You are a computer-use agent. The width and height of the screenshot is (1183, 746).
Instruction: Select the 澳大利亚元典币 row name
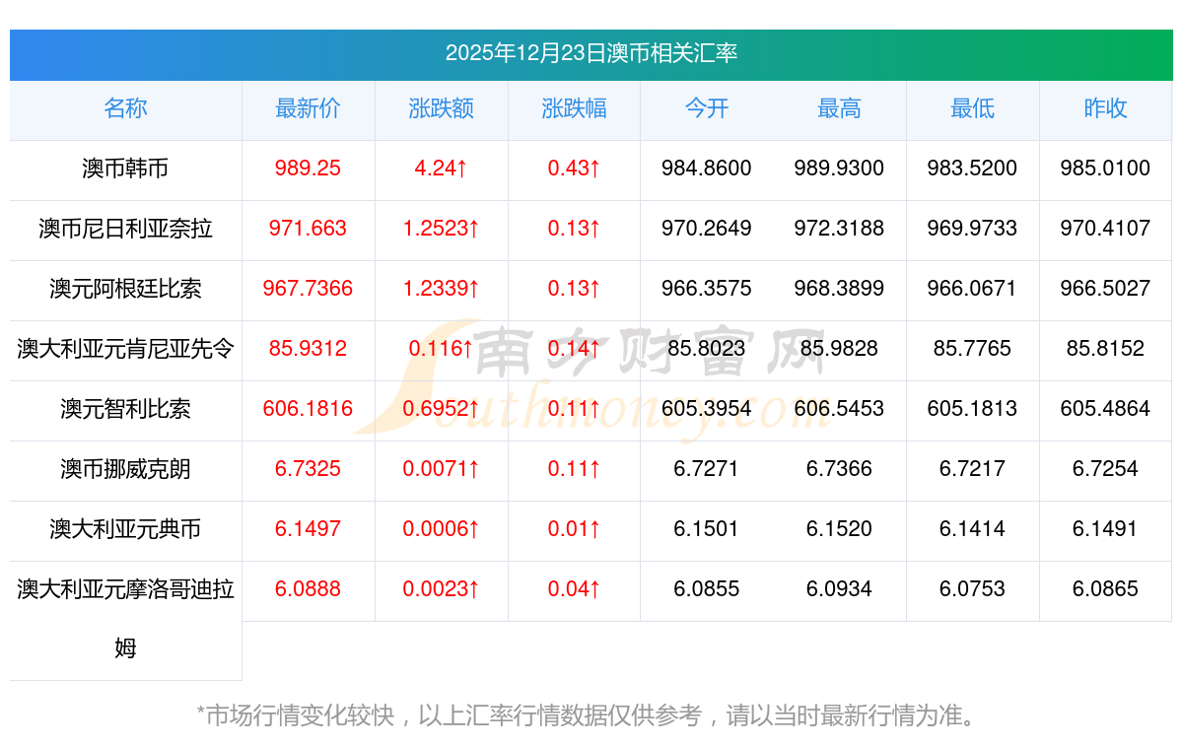[125, 529]
